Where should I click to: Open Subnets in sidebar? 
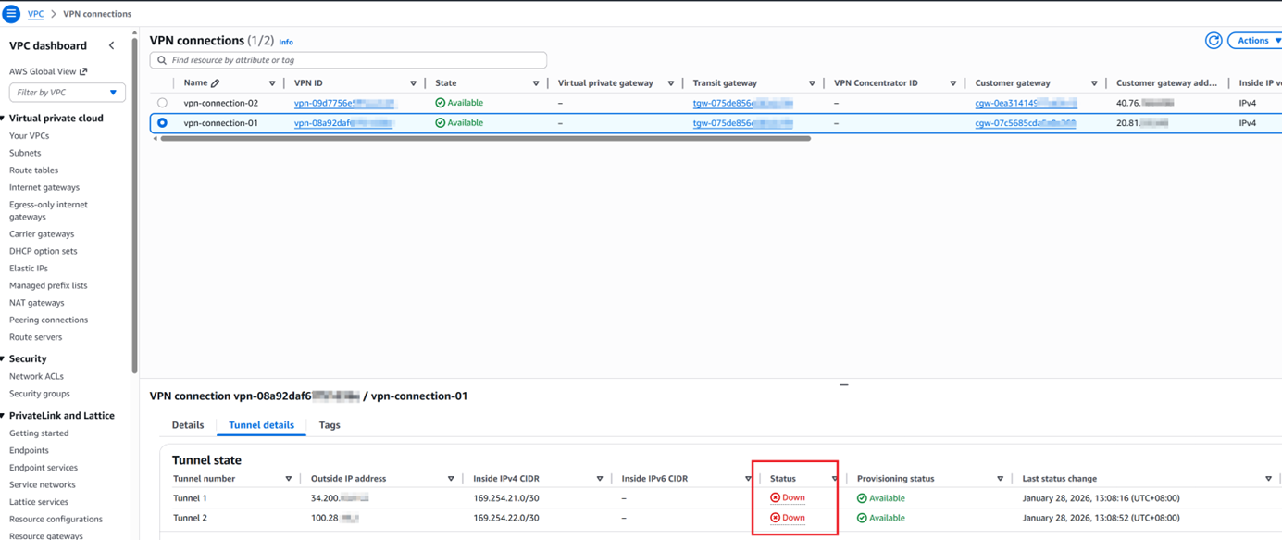pos(25,153)
